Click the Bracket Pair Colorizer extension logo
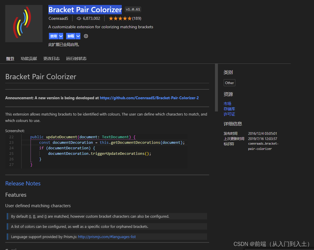 (24, 24)
